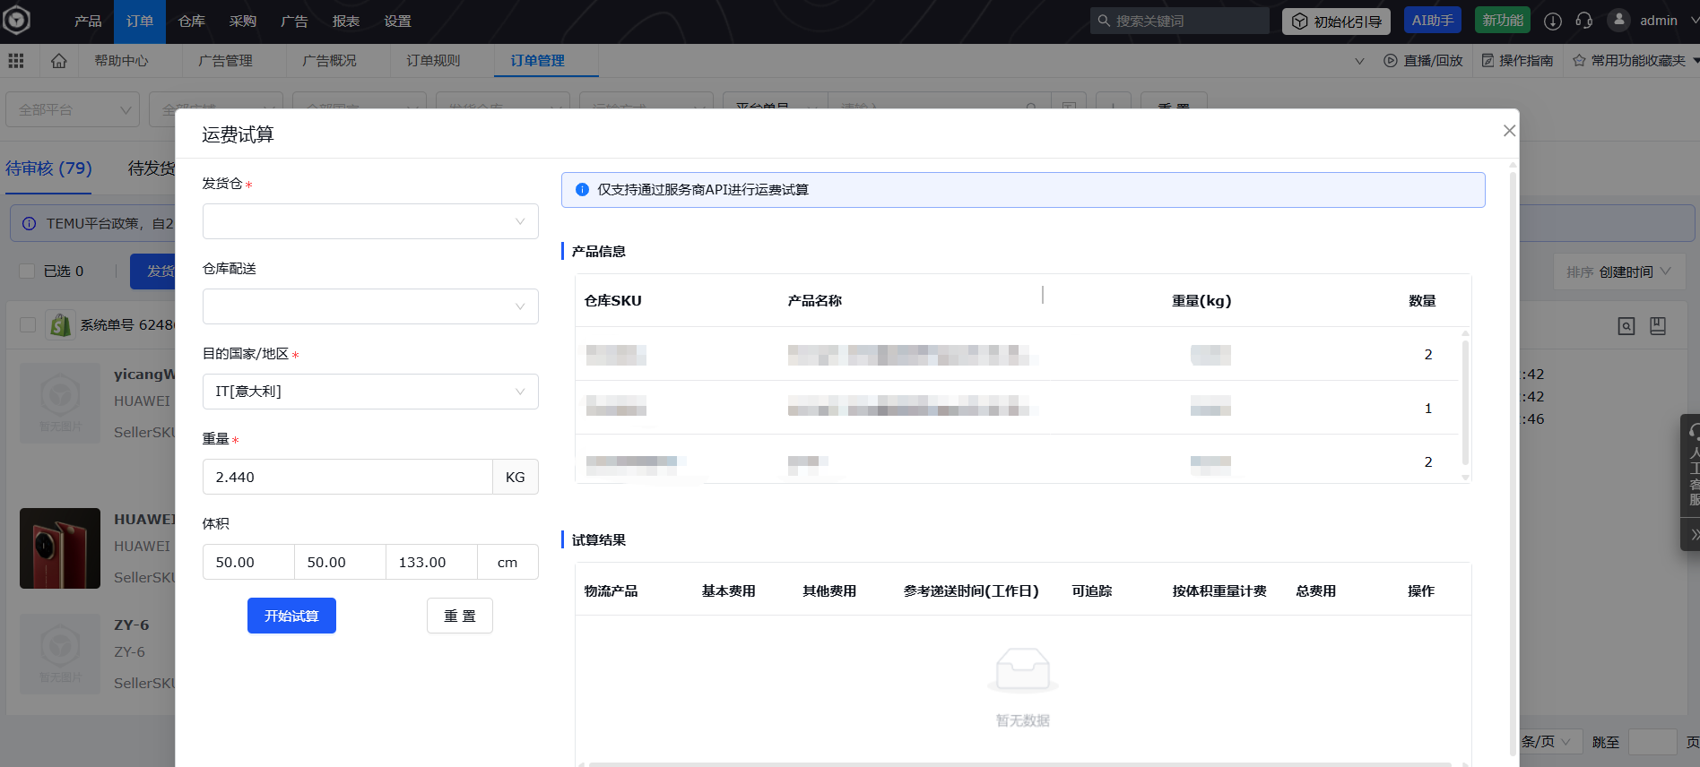Expand the 发货仓 dropdown
The width and height of the screenshot is (1700, 767).
coord(370,221)
